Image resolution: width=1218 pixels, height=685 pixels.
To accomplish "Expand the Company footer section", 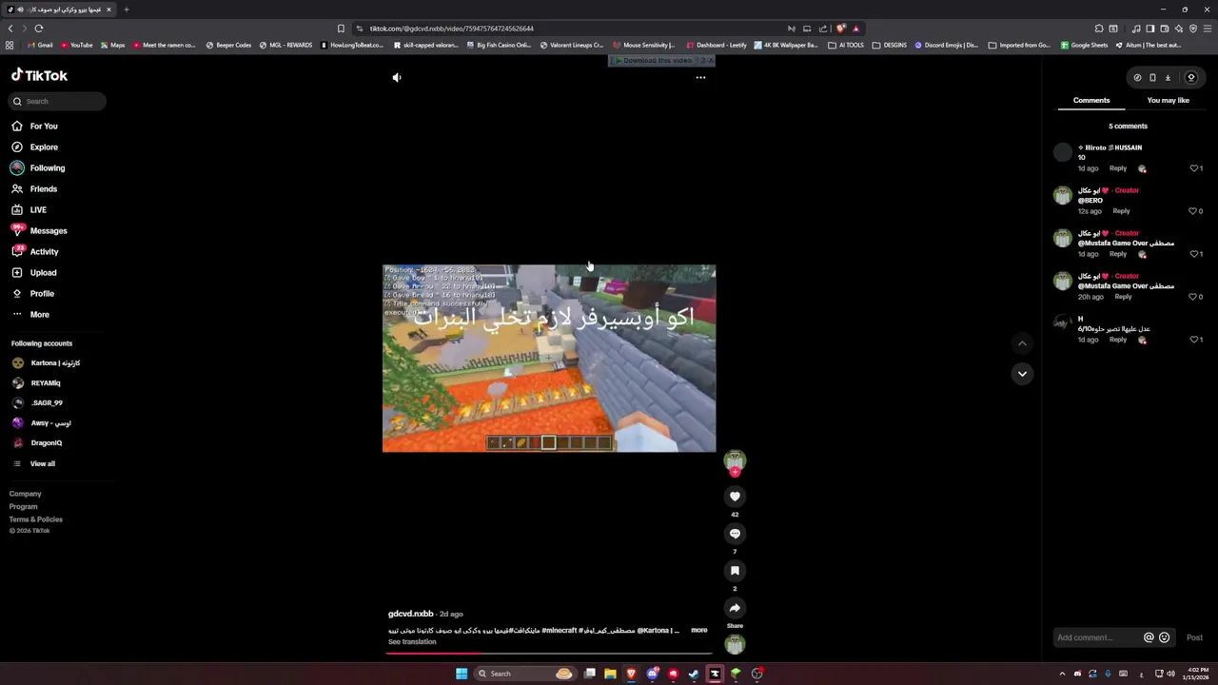I will (26, 494).
